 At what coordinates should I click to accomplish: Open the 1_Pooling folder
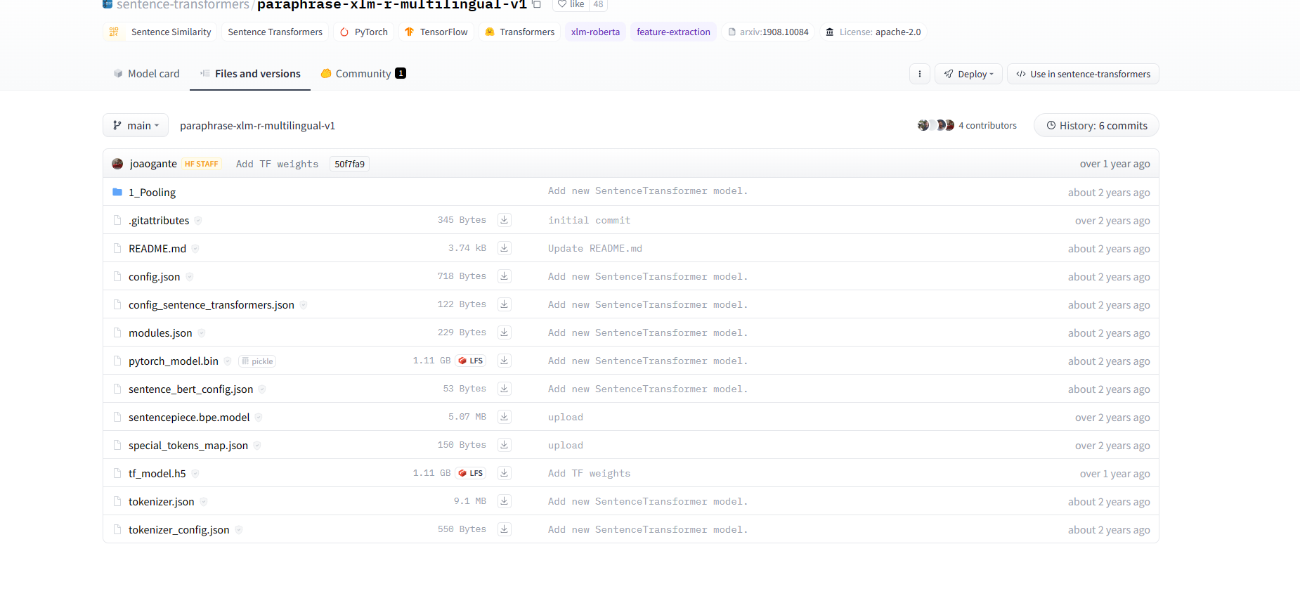point(152,192)
